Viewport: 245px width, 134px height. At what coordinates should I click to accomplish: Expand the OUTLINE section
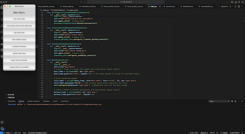coord(11,95)
